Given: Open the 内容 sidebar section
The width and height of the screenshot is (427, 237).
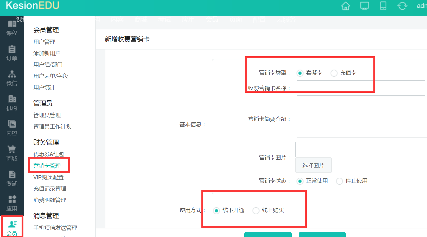Looking at the screenshot, I should pyautogui.click(x=12, y=128).
